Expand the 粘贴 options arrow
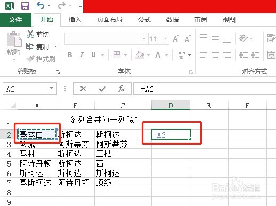Screen dimensions: 276x206 (14, 60)
